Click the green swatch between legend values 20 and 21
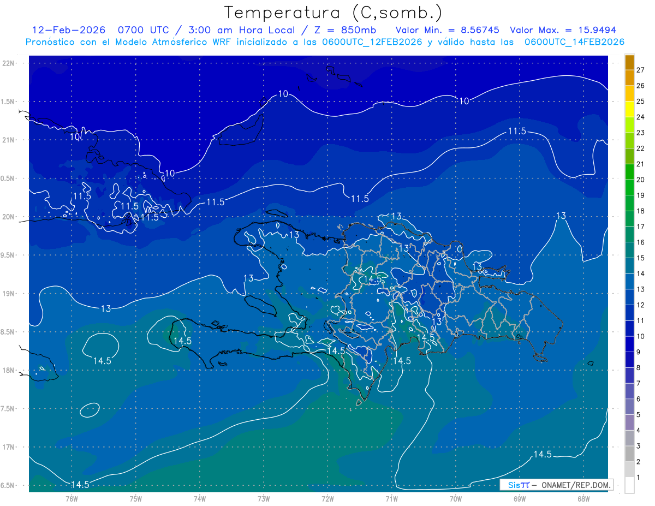This screenshot has width=655, height=506. point(629,171)
